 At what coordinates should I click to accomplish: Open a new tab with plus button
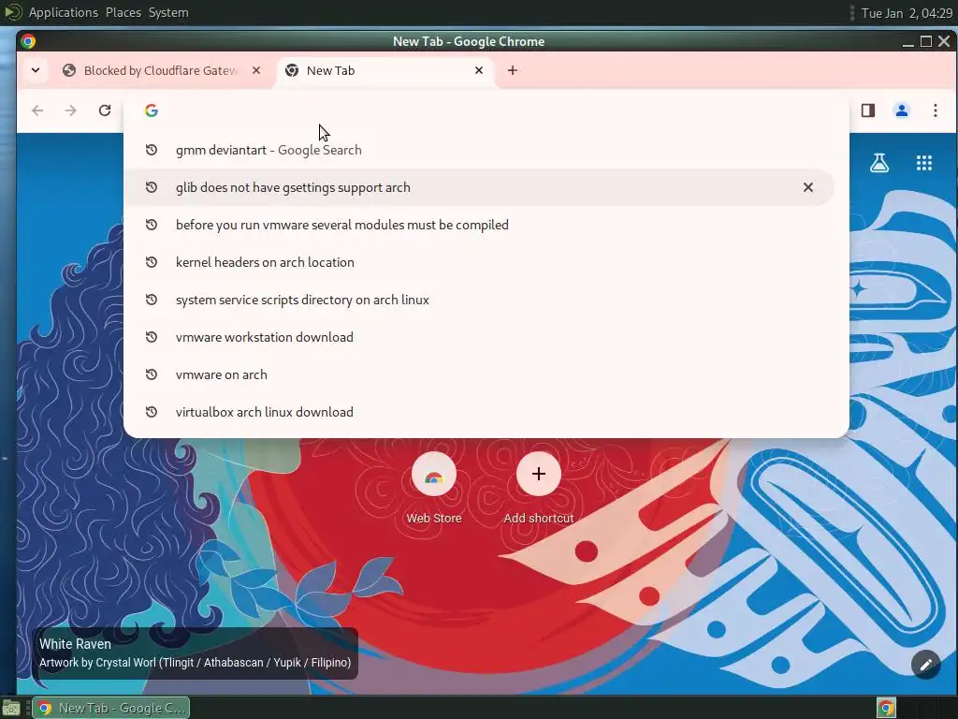pos(513,70)
